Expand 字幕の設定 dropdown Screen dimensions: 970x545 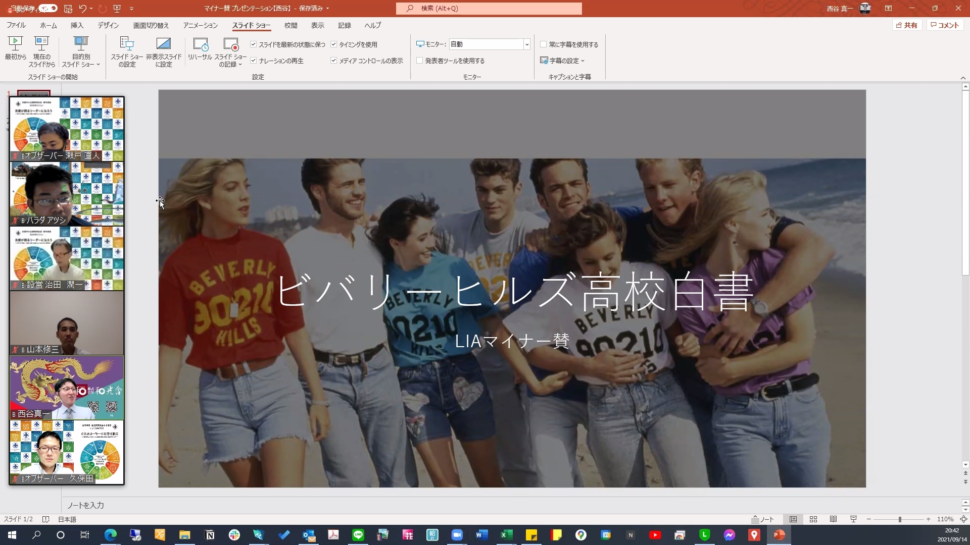562,61
